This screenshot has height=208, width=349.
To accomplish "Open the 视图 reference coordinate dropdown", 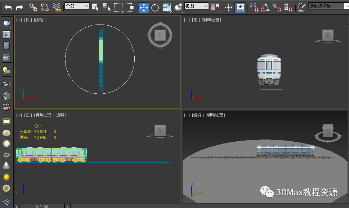I will pos(197,6).
